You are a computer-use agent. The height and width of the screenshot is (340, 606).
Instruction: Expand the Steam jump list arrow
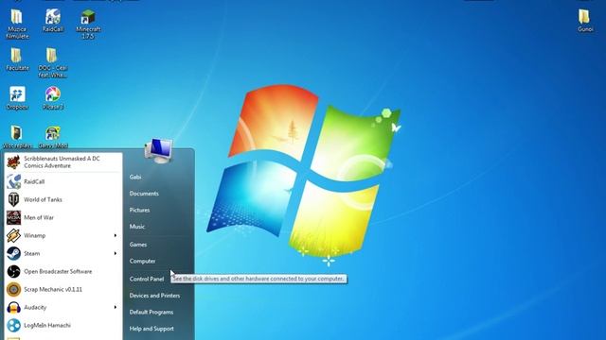(x=116, y=253)
